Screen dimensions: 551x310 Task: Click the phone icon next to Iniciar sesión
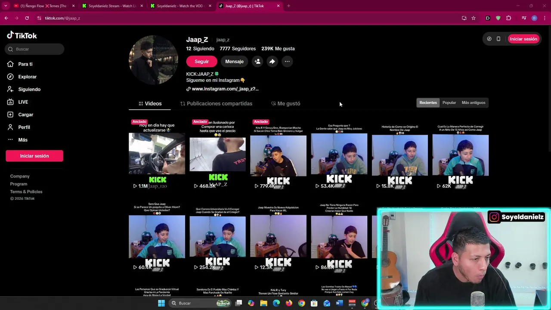tap(498, 39)
